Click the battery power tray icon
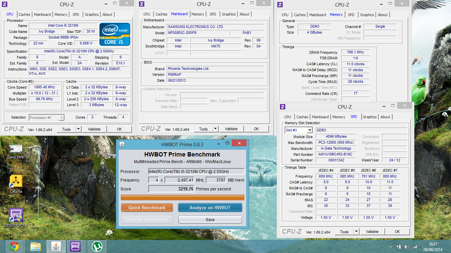Image resolution: width=451 pixels, height=253 pixels. click(x=399, y=247)
